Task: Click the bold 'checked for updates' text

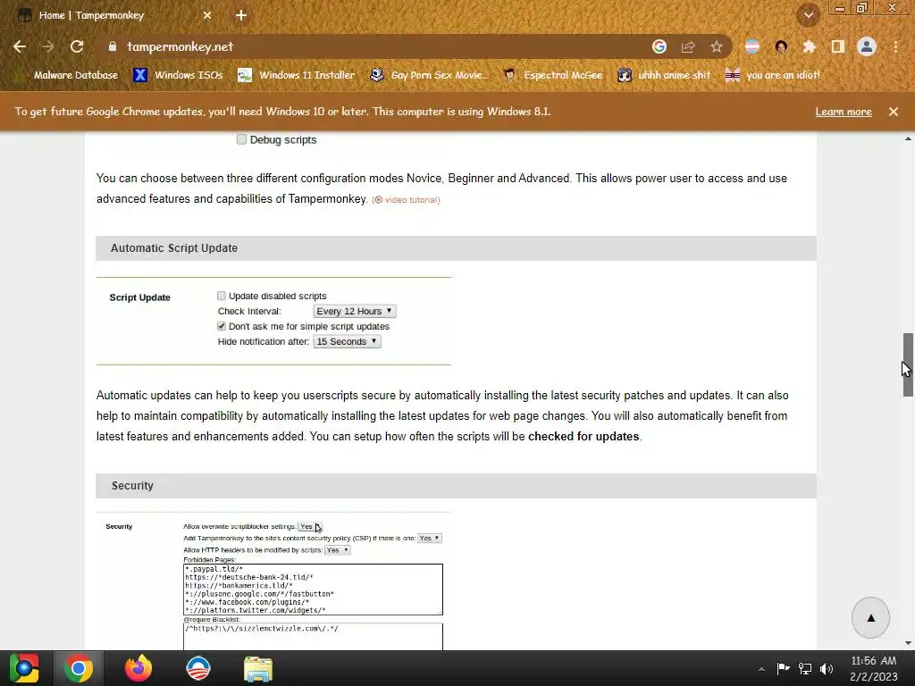Action: point(583,436)
